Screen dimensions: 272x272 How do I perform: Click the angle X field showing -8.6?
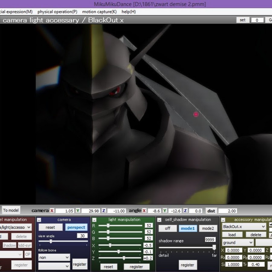point(154,211)
